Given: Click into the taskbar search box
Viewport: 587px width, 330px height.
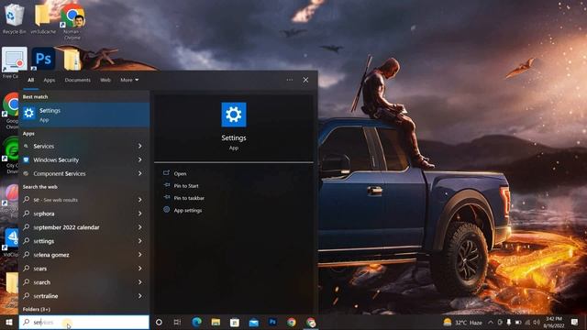Looking at the screenshot, I should tap(84, 322).
